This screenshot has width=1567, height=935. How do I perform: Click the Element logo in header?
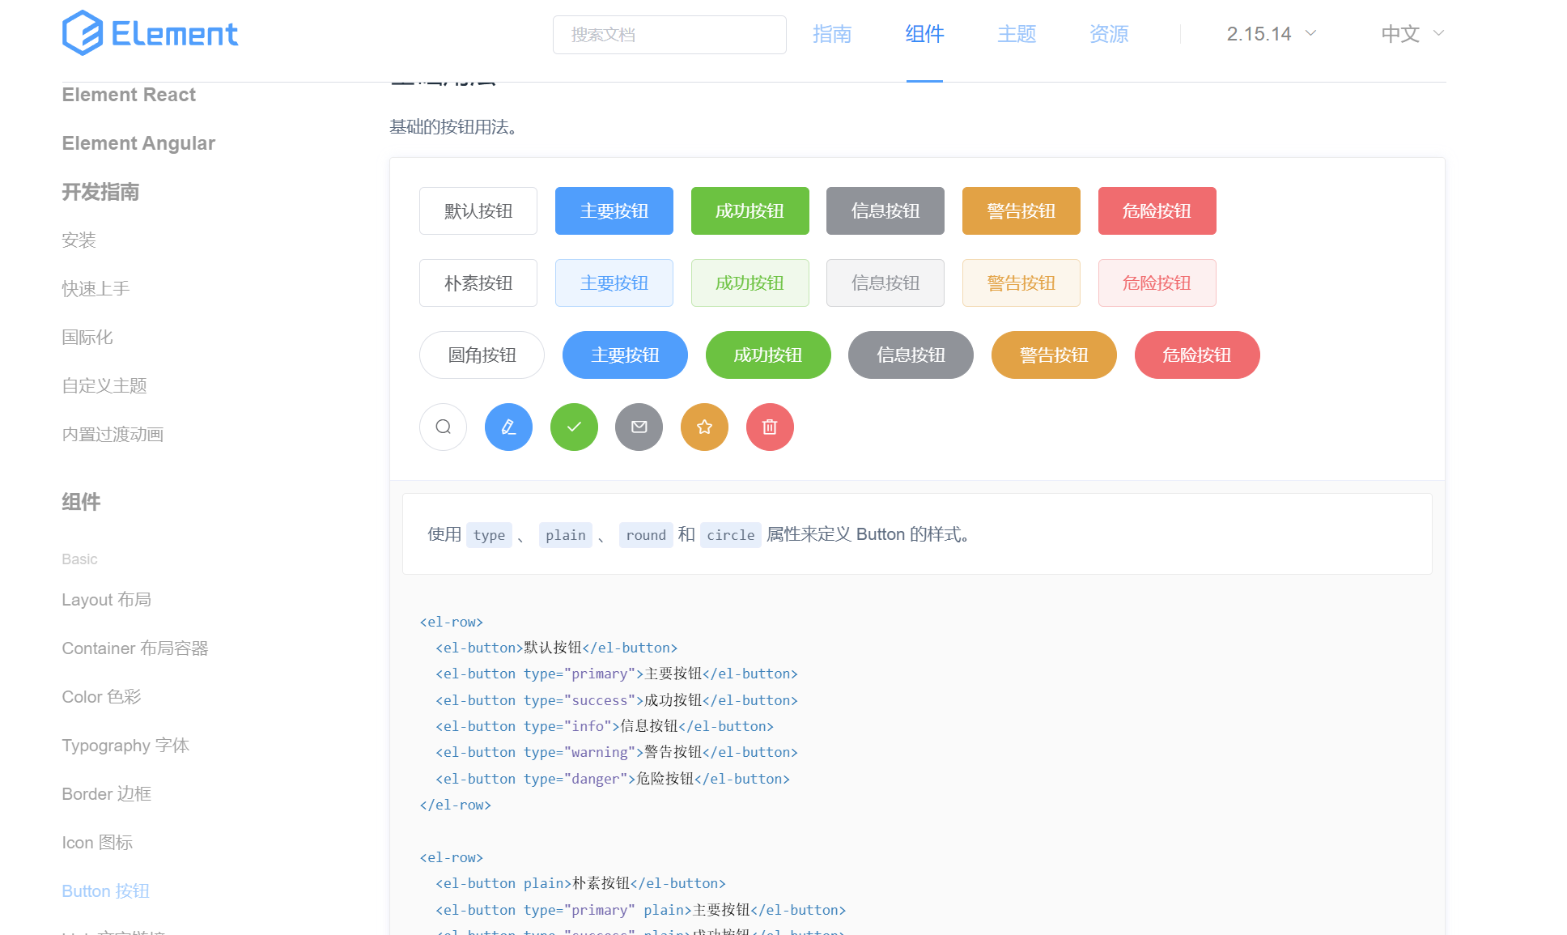point(150,33)
